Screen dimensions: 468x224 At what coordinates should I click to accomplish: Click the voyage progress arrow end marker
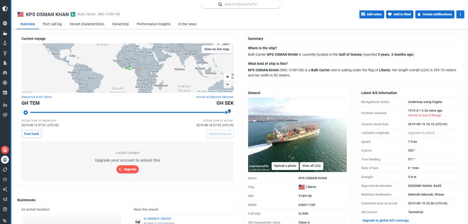(x=228, y=112)
